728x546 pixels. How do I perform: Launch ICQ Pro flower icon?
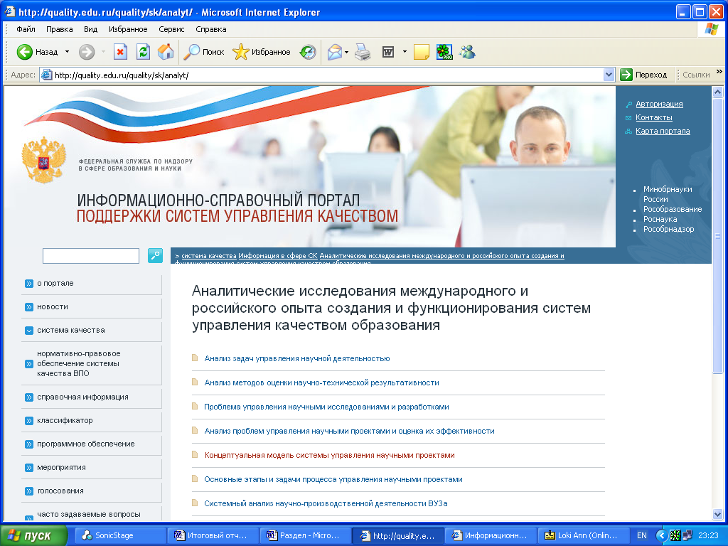coord(444,52)
